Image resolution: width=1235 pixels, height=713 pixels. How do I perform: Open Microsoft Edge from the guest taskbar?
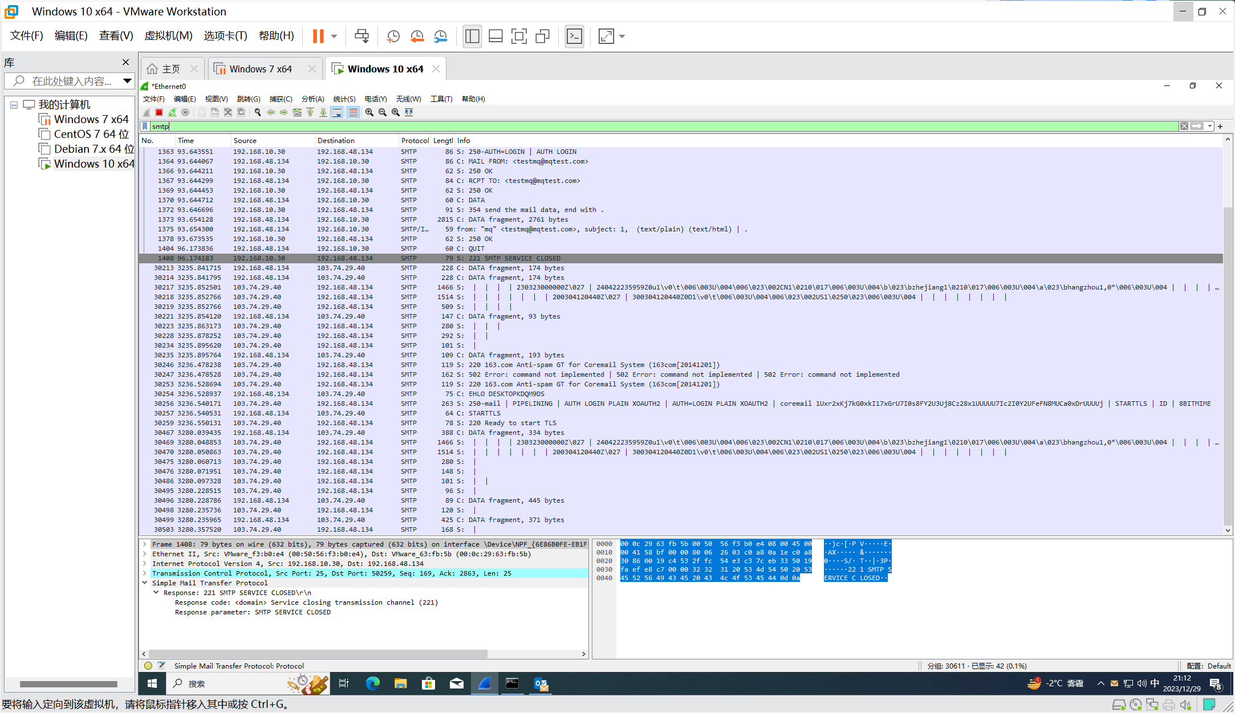(373, 683)
